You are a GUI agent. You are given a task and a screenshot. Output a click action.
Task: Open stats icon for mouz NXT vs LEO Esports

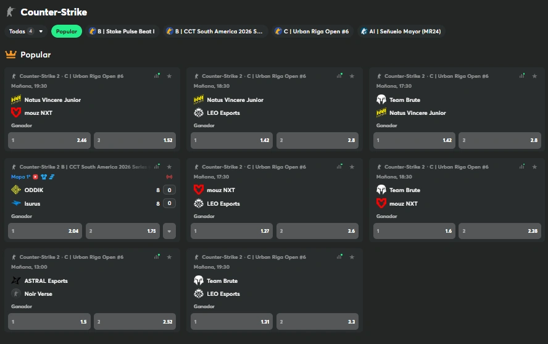tap(339, 166)
